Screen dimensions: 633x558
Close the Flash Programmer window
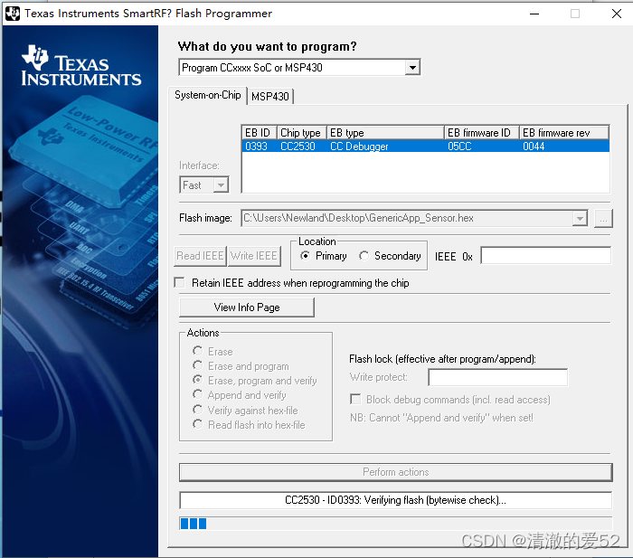pyautogui.click(x=616, y=14)
